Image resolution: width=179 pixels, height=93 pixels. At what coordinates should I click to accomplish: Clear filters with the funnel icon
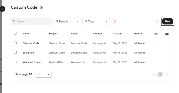115,21
